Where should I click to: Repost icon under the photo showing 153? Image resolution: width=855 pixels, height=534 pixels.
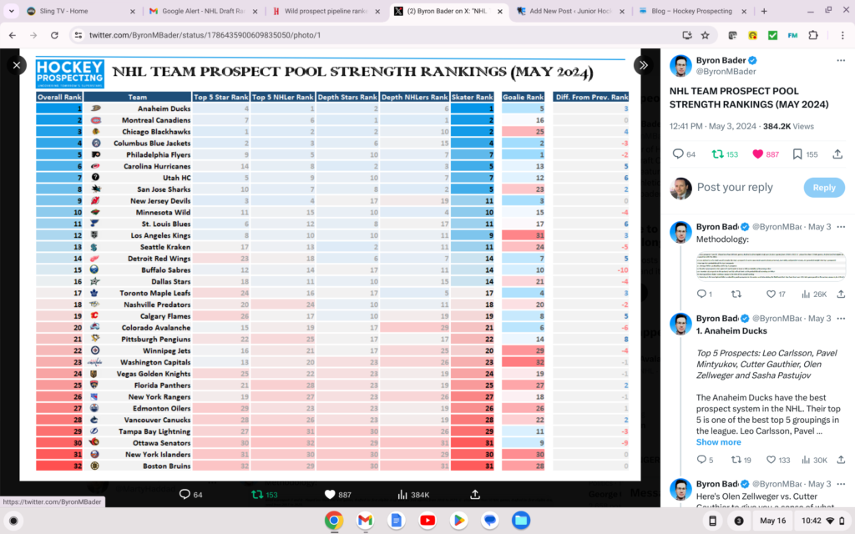tap(257, 494)
